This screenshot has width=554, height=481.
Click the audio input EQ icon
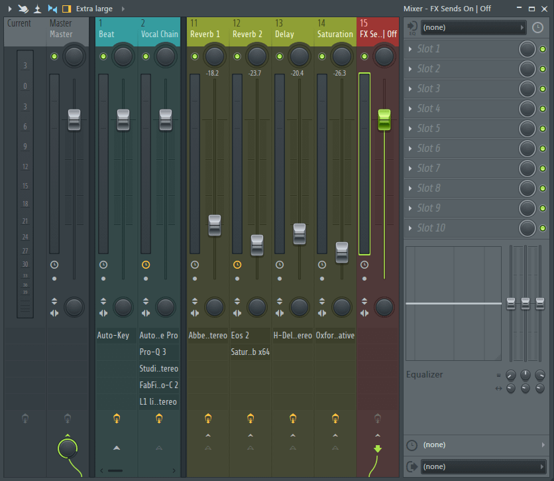(x=412, y=28)
